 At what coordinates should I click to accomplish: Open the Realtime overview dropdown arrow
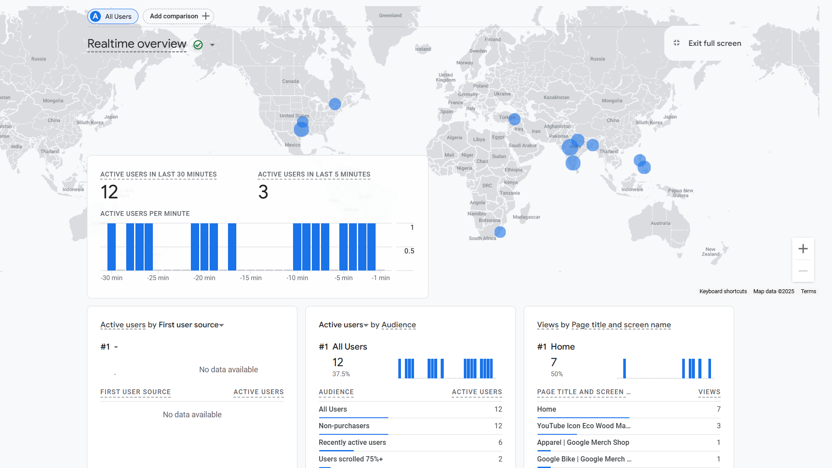click(212, 45)
